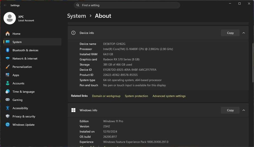The width and height of the screenshot is (254, 147).
Task: Click the System monitor icon
Action: coord(8,42)
